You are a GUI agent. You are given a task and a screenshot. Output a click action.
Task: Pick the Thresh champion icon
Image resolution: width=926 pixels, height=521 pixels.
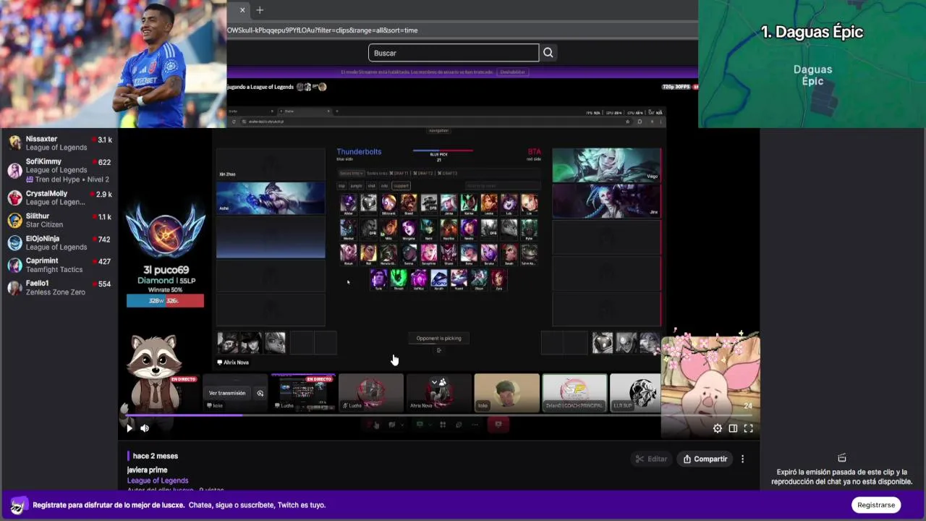(399, 279)
